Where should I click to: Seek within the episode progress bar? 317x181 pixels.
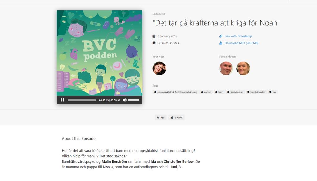(82, 100)
